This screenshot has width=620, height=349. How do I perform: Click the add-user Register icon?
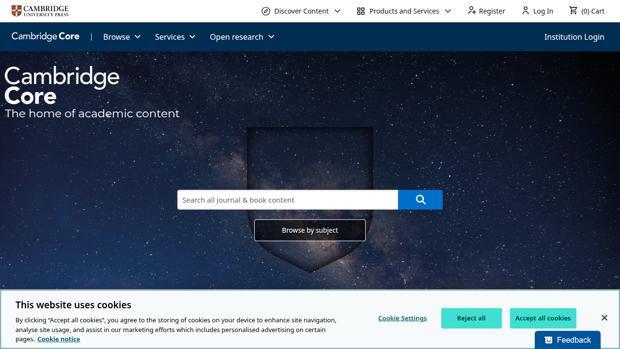pyautogui.click(x=472, y=11)
